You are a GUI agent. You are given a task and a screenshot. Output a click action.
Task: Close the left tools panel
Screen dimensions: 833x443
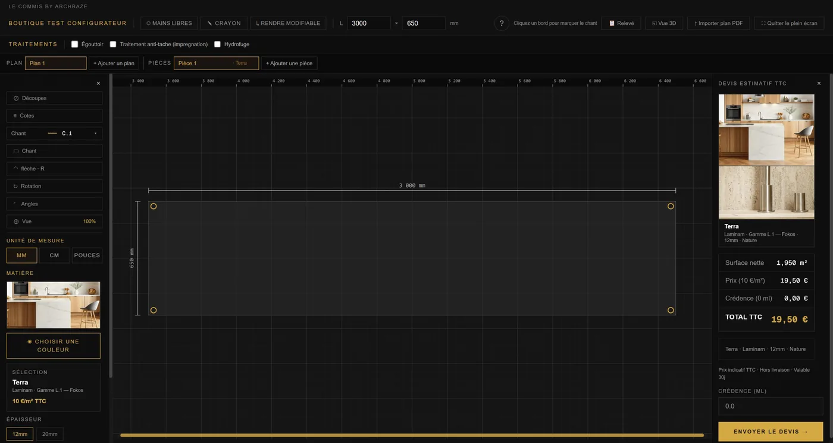[99, 84]
